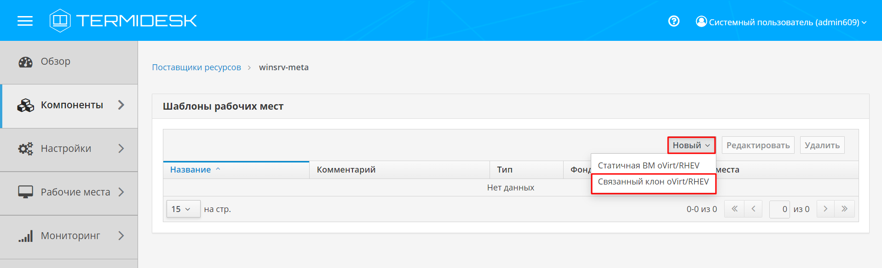Click the sort arrow beside Название
This screenshot has width=882, height=268.
218,169
